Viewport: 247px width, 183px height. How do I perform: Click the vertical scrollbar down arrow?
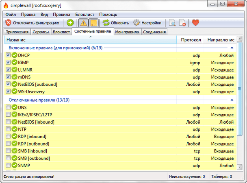(x=240, y=168)
